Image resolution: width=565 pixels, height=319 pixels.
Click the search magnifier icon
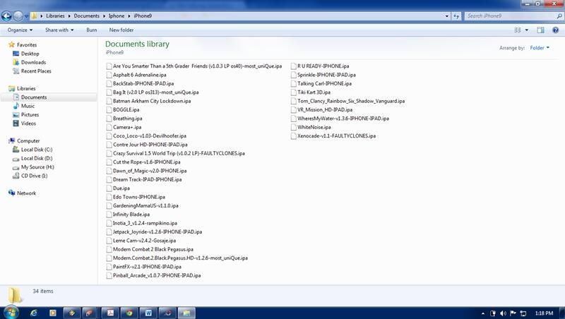coord(559,16)
